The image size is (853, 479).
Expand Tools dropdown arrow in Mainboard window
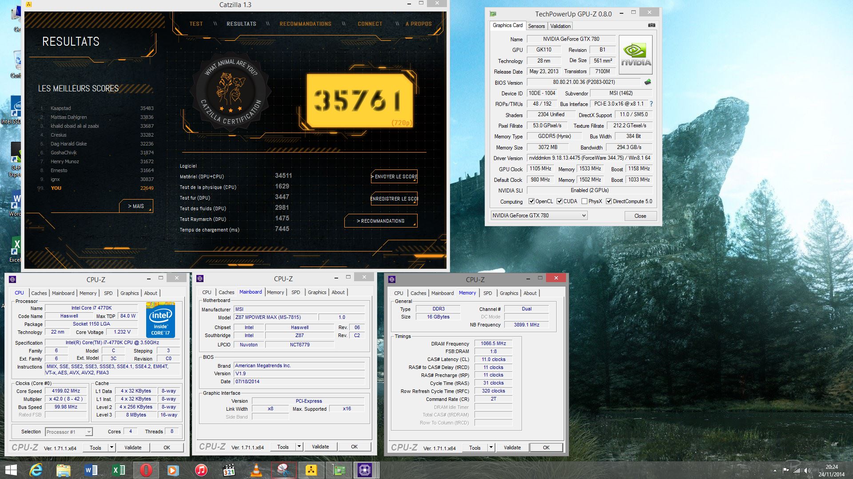(x=299, y=447)
